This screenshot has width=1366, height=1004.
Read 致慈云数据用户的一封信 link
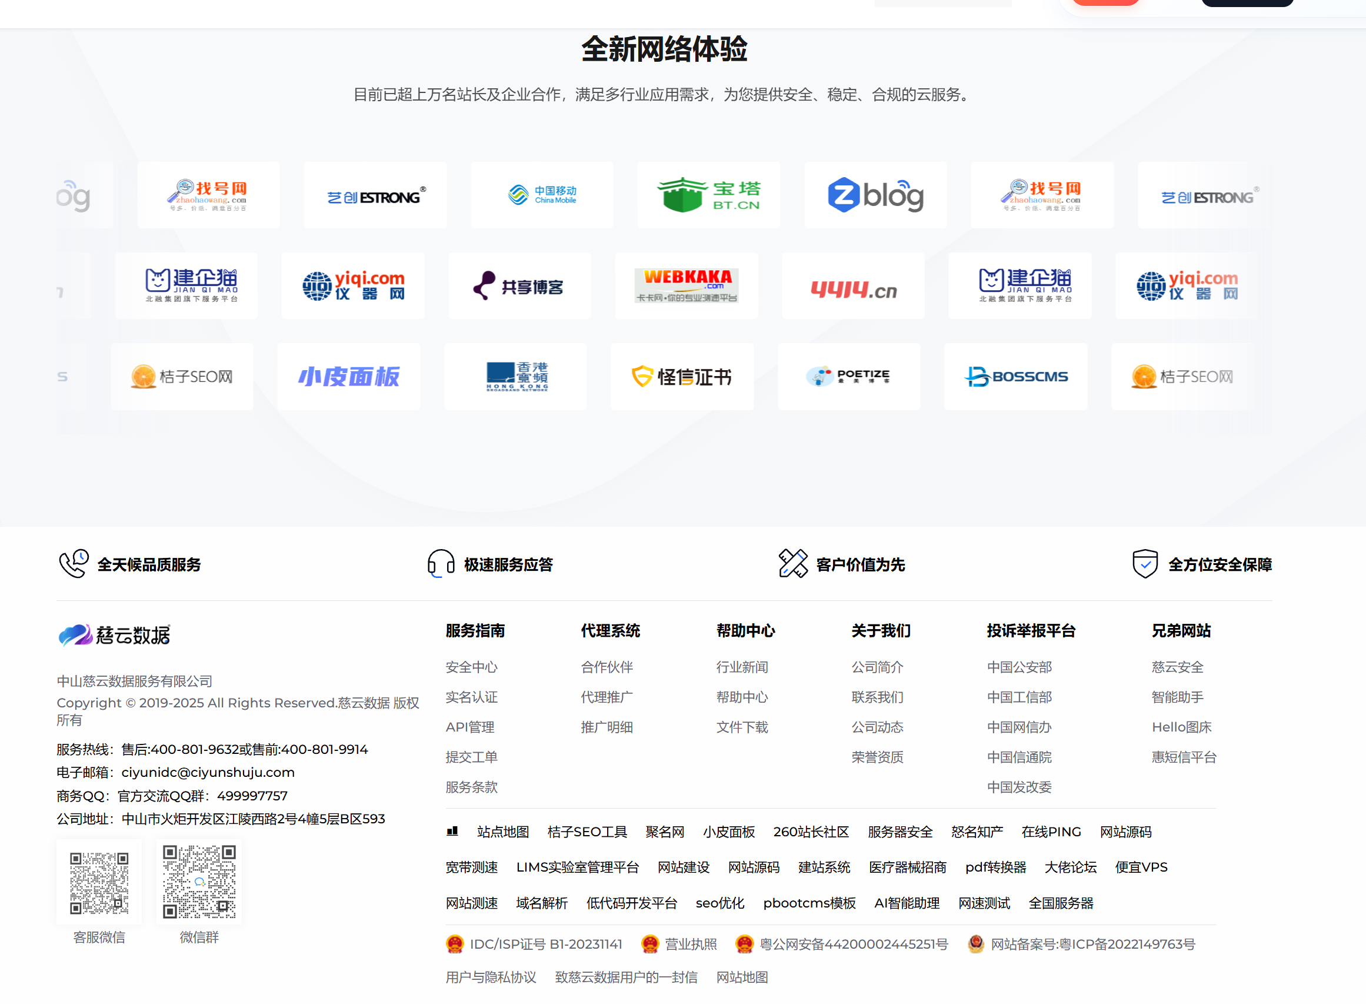click(x=626, y=978)
